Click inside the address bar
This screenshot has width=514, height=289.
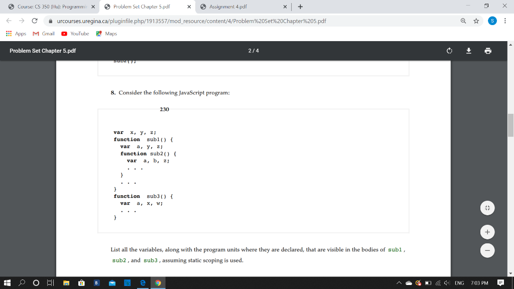click(x=201, y=22)
